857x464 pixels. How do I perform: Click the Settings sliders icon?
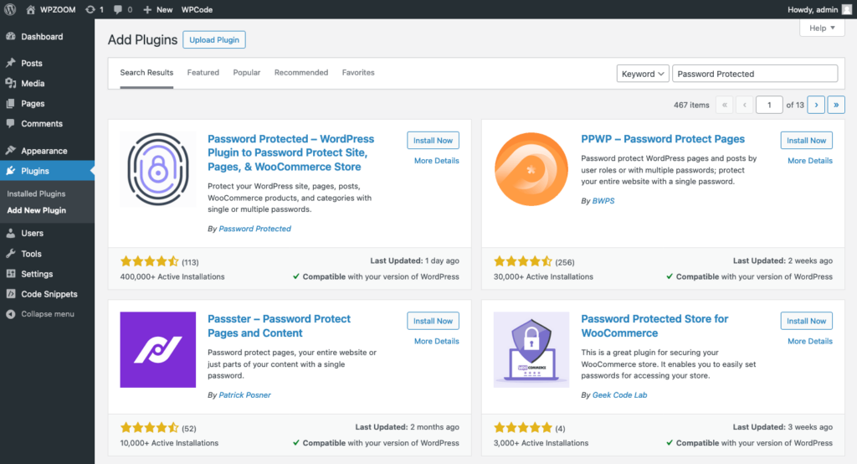coord(10,274)
